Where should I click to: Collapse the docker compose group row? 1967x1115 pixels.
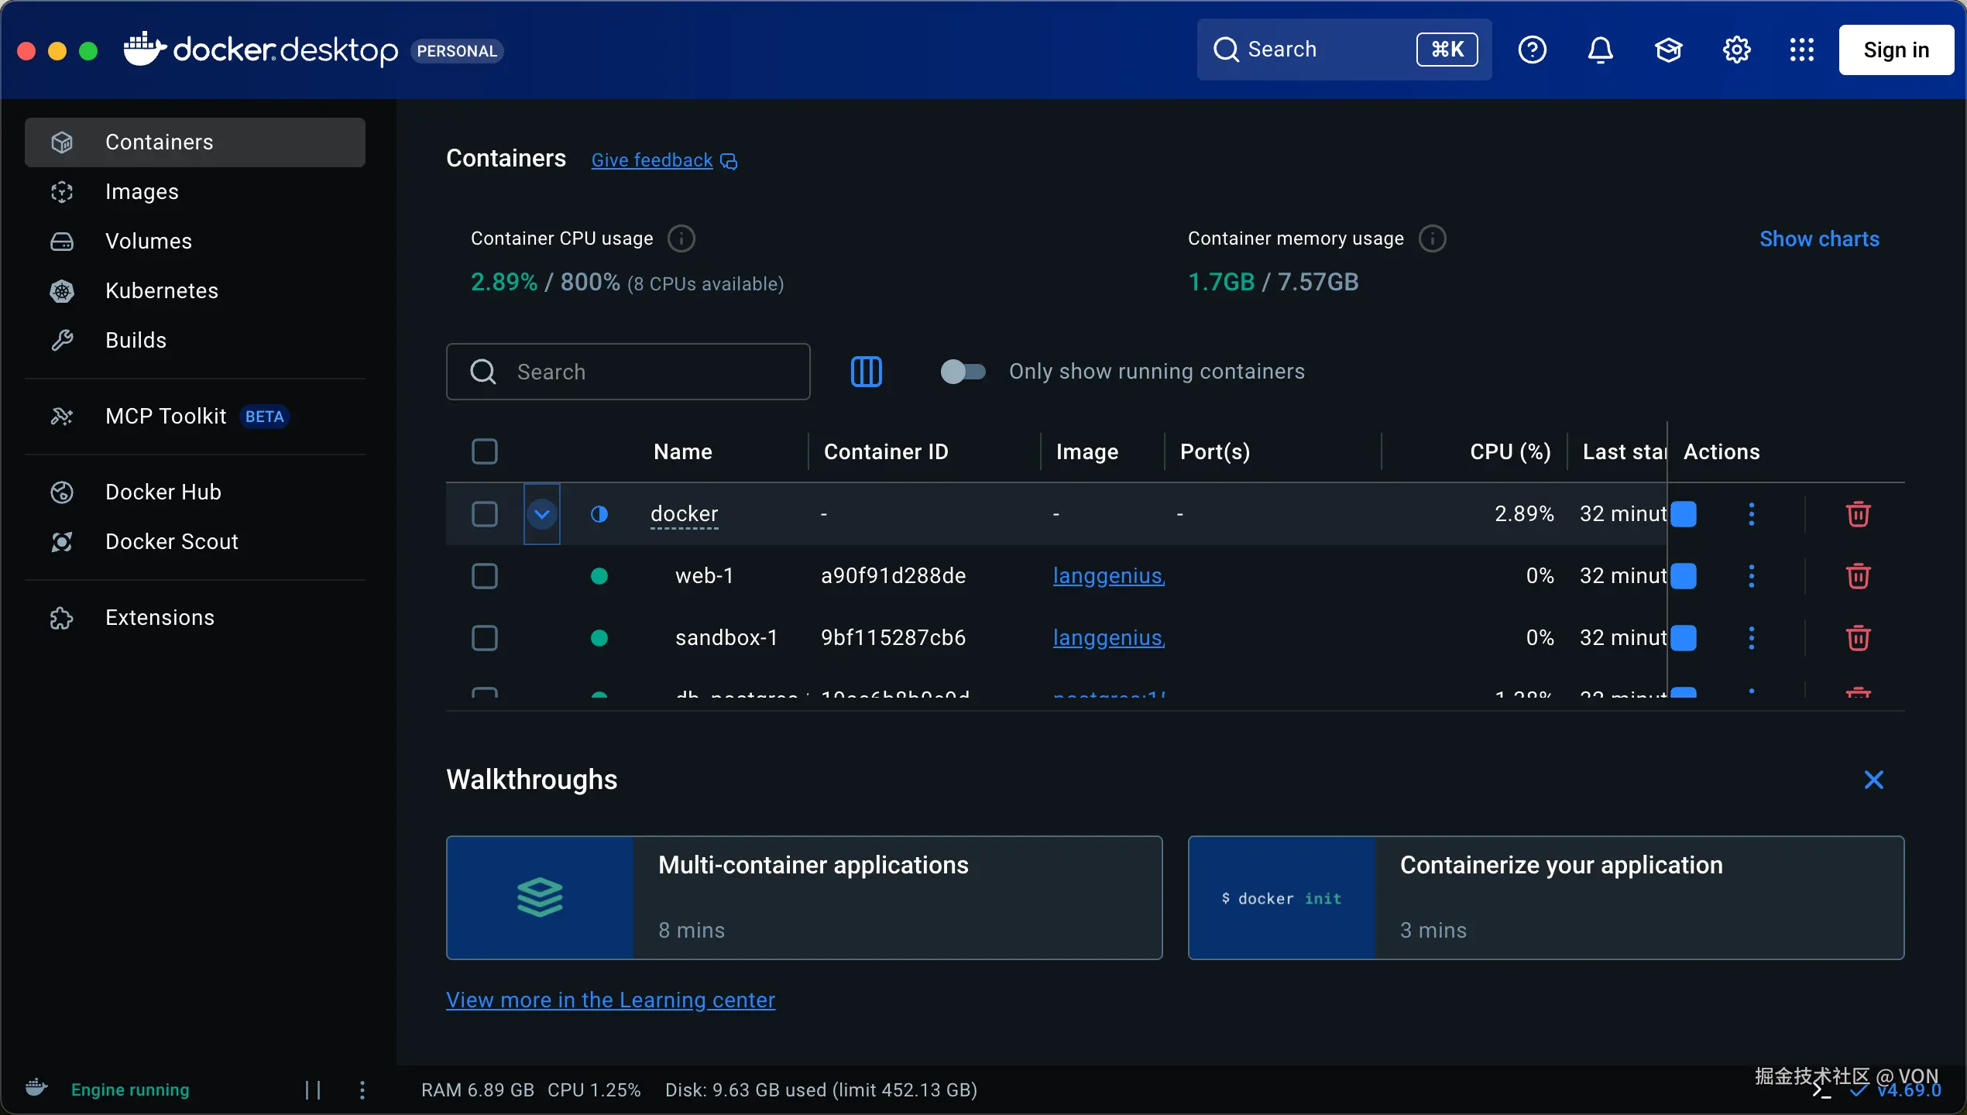pyautogui.click(x=541, y=513)
